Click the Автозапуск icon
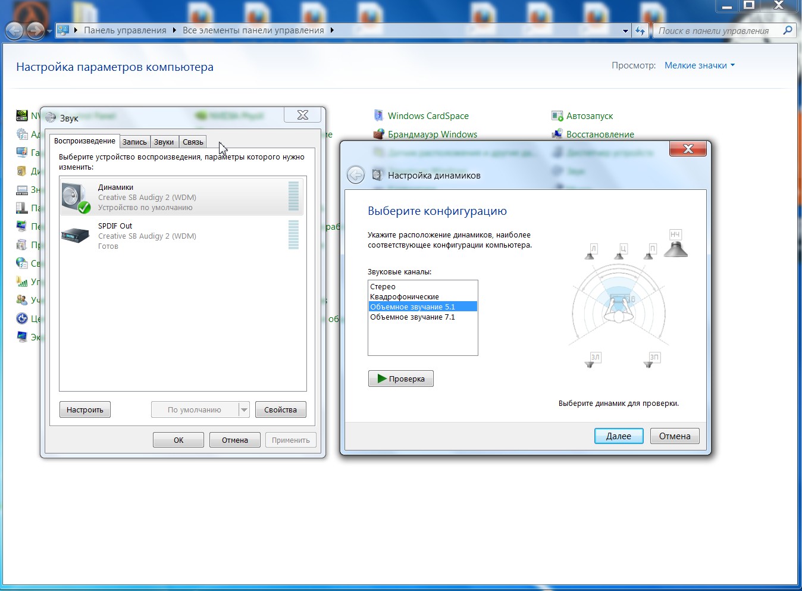Image resolution: width=802 pixels, height=591 pixels. coord(557,115)
